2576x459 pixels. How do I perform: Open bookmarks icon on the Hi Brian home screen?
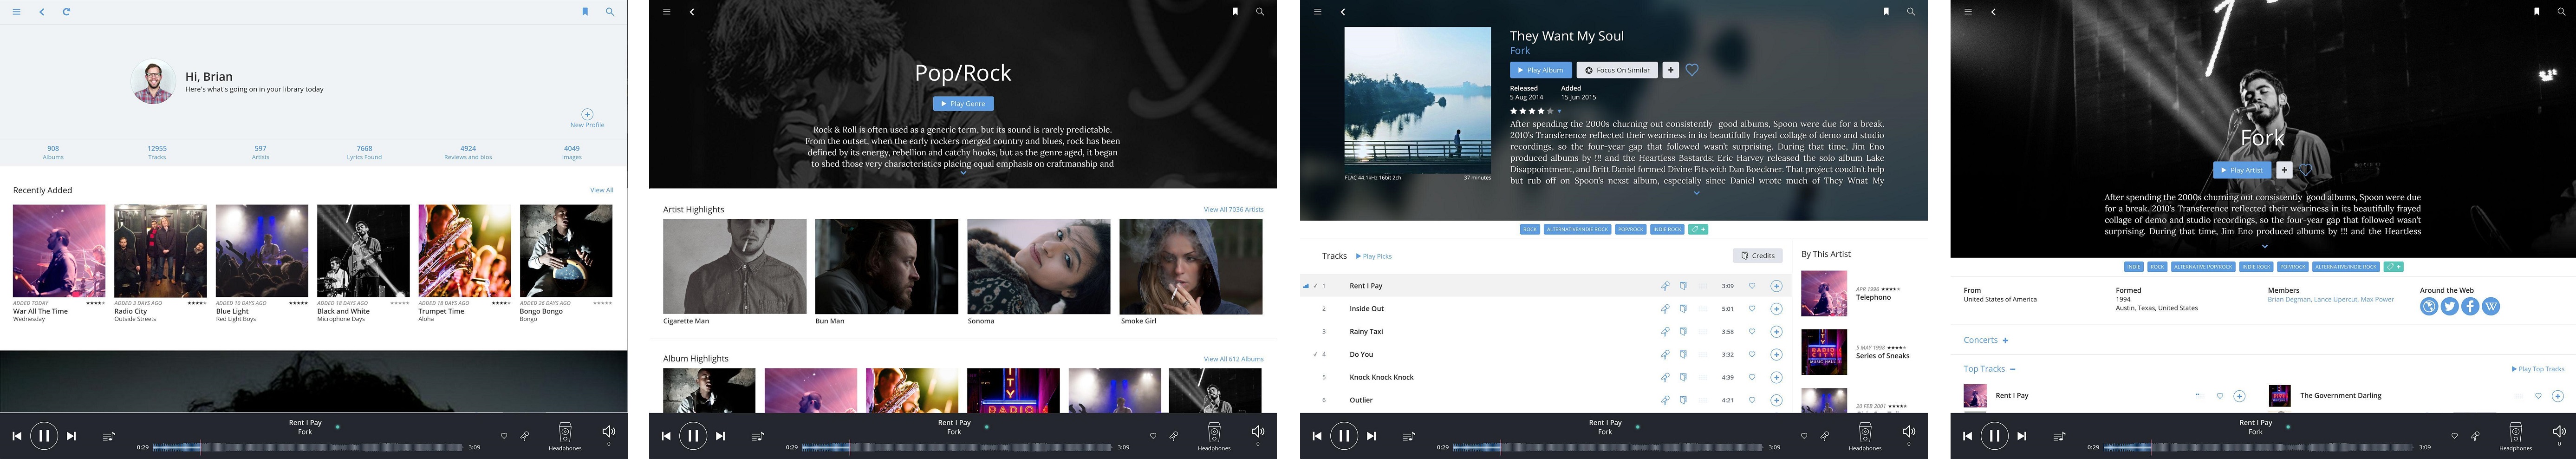point(585,12)
